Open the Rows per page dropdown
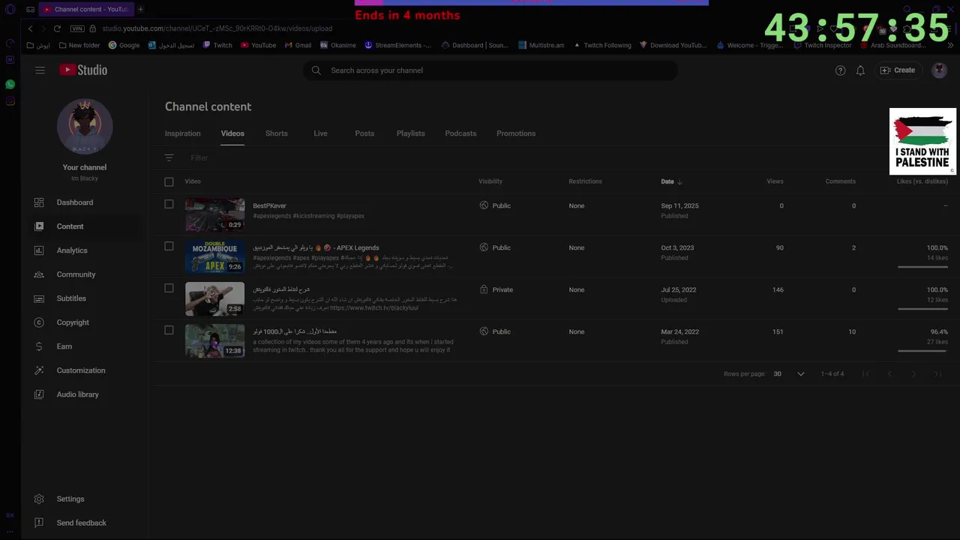 click(789, 373)
